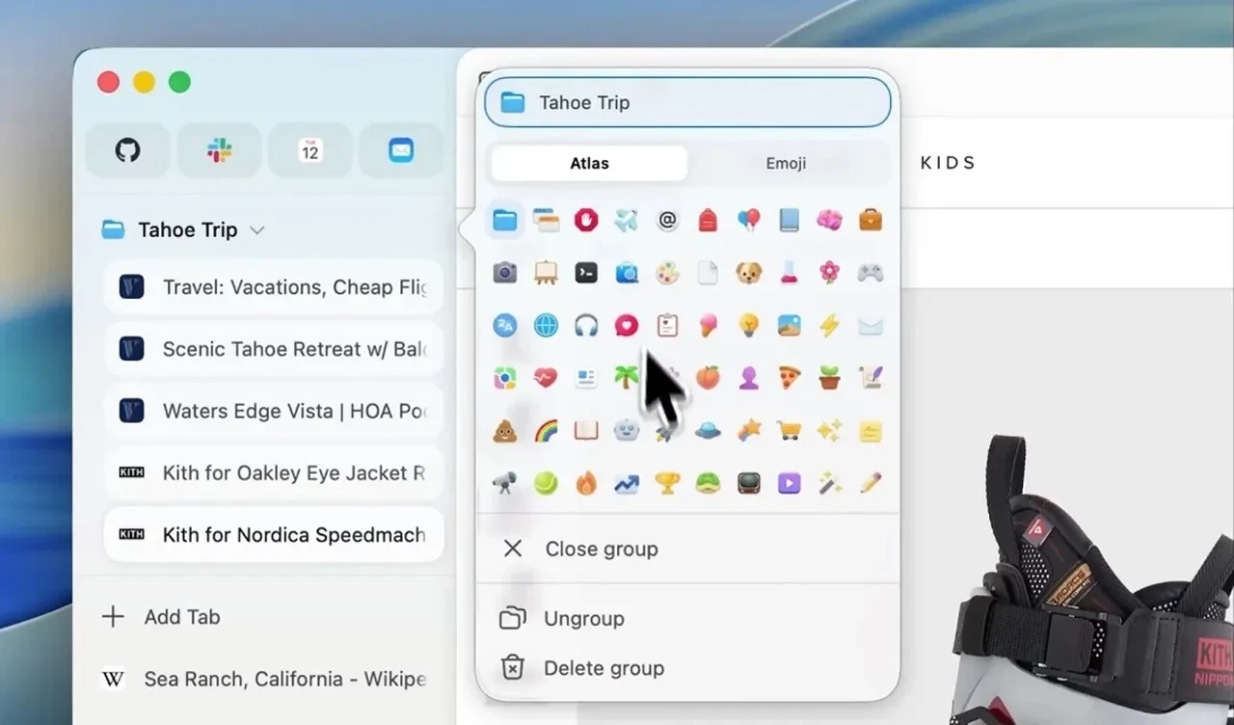The height and width of the screenshot is (725, 1234).
Task: Click Delete group
Action: 604,667
